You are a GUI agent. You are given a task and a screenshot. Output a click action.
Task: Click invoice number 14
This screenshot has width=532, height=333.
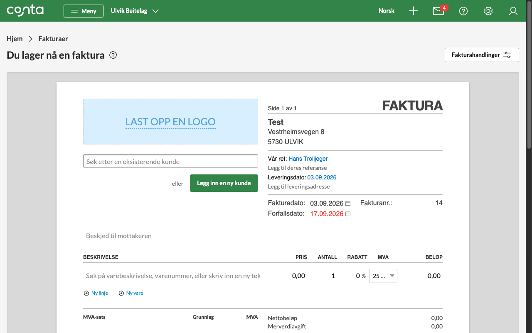tap(439, 203)
